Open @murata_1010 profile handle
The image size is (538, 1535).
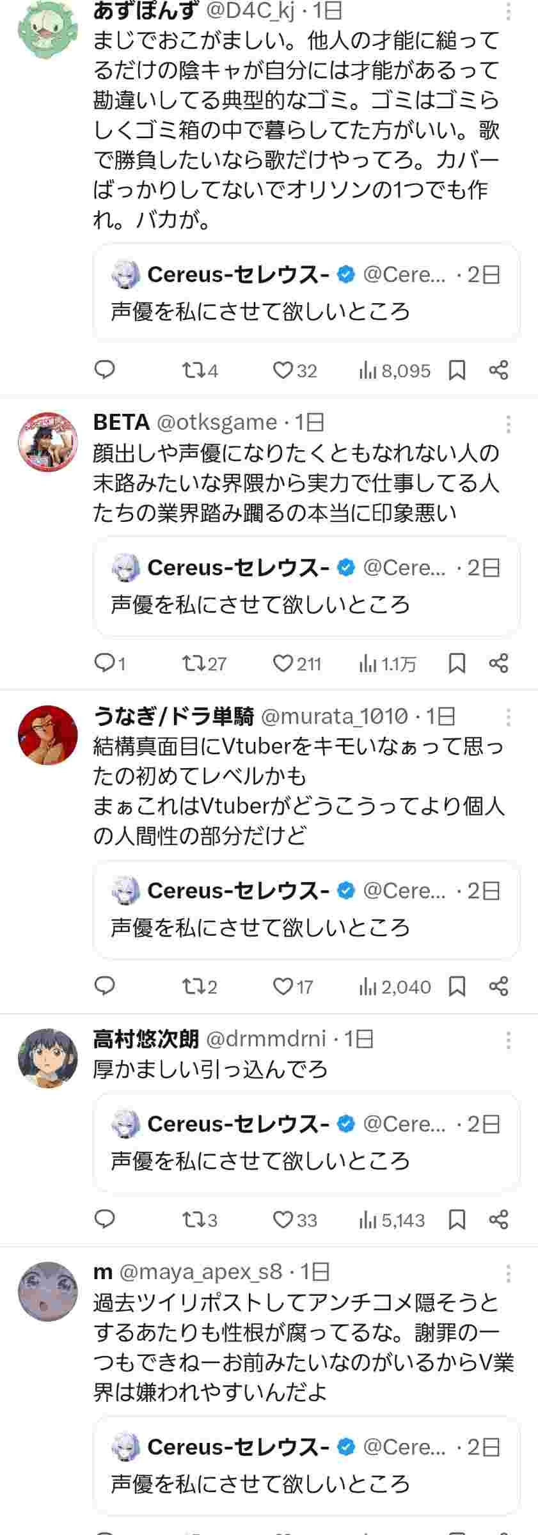[x=335, y=716]
